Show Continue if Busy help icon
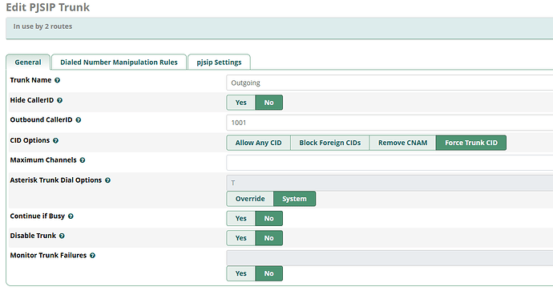This screenshot has height=299, width=553. pyautogui.click(x=71, y=216)
